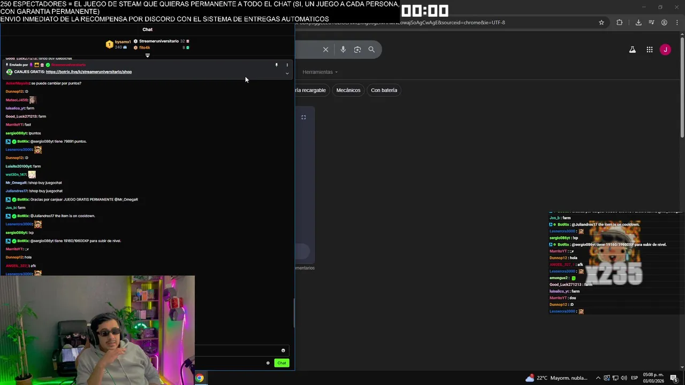The width and height of the screenshot is (685, 385).
Task: Open Chrome downloads icon
Action: (x=638, y=22)
